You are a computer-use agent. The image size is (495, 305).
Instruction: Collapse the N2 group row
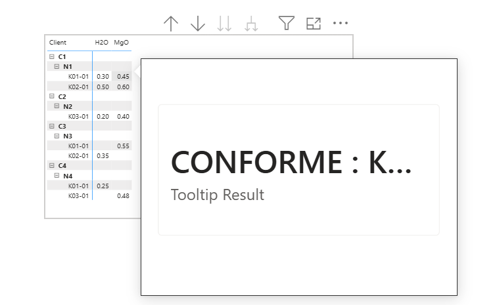(x=57, y=106)
